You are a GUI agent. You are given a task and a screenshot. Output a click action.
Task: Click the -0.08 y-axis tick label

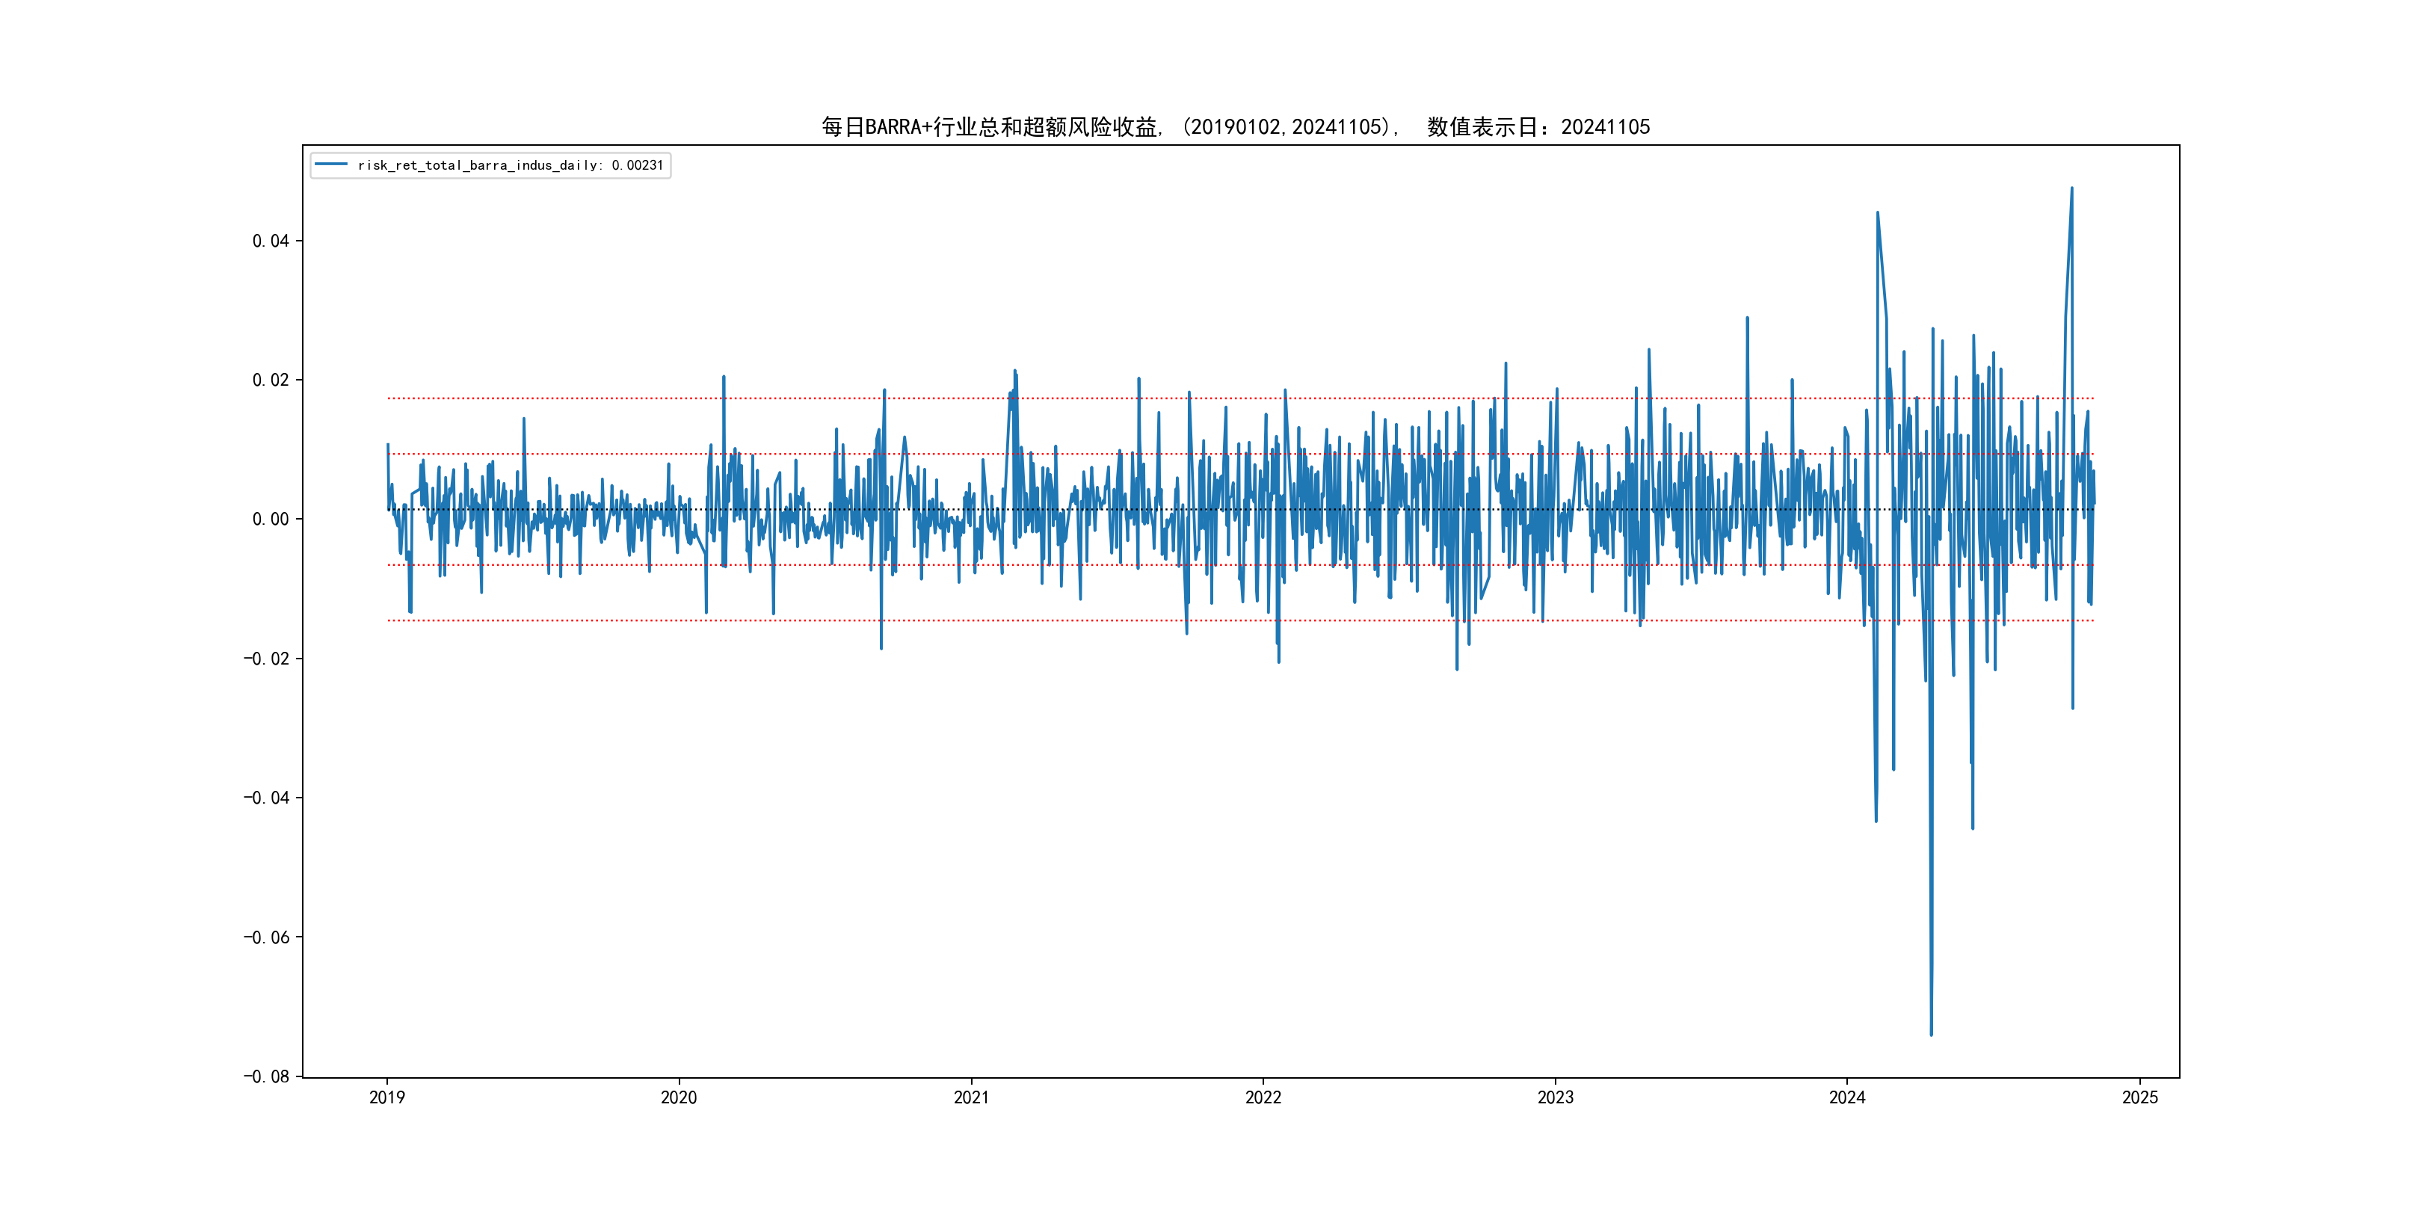267,1076
